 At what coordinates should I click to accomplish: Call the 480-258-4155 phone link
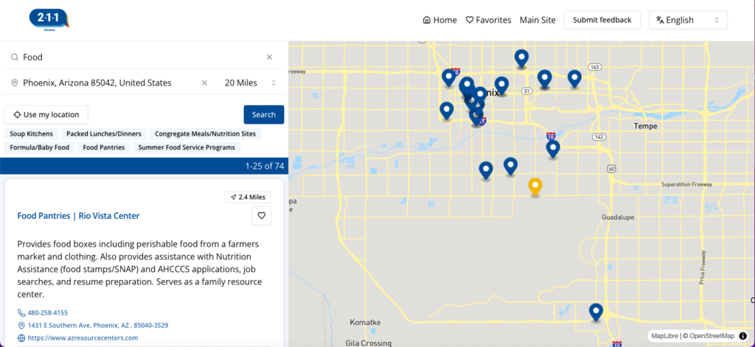pyautogui.click(x=49, y=312)
